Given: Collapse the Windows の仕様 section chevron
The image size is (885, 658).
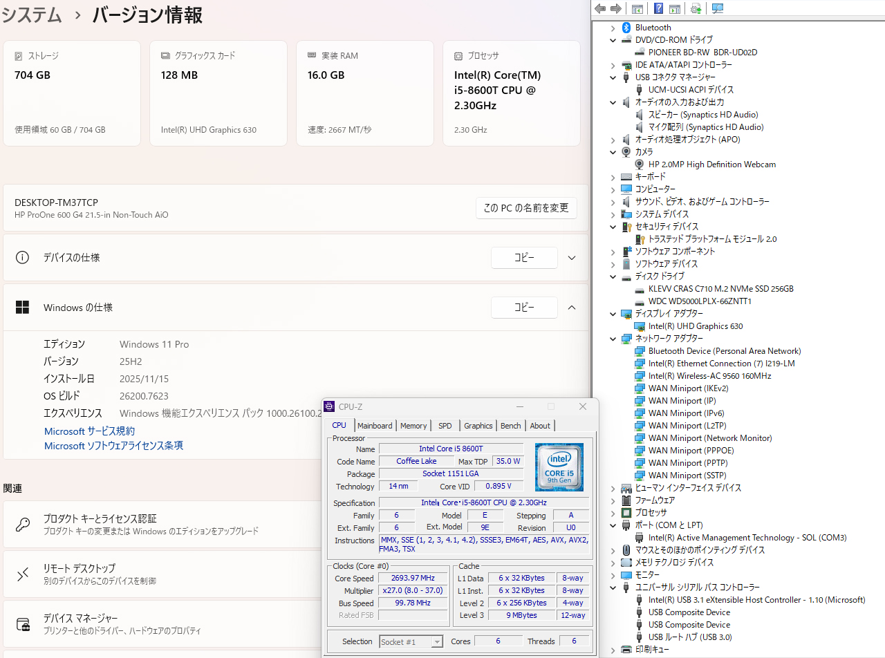Looking at the screenshot, I should coord(572,308).
